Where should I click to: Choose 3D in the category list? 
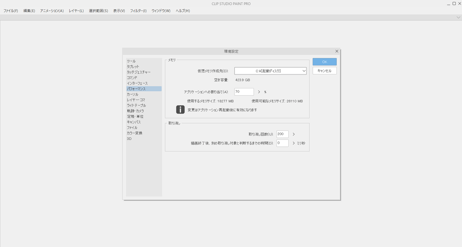[x=129, y=139]
